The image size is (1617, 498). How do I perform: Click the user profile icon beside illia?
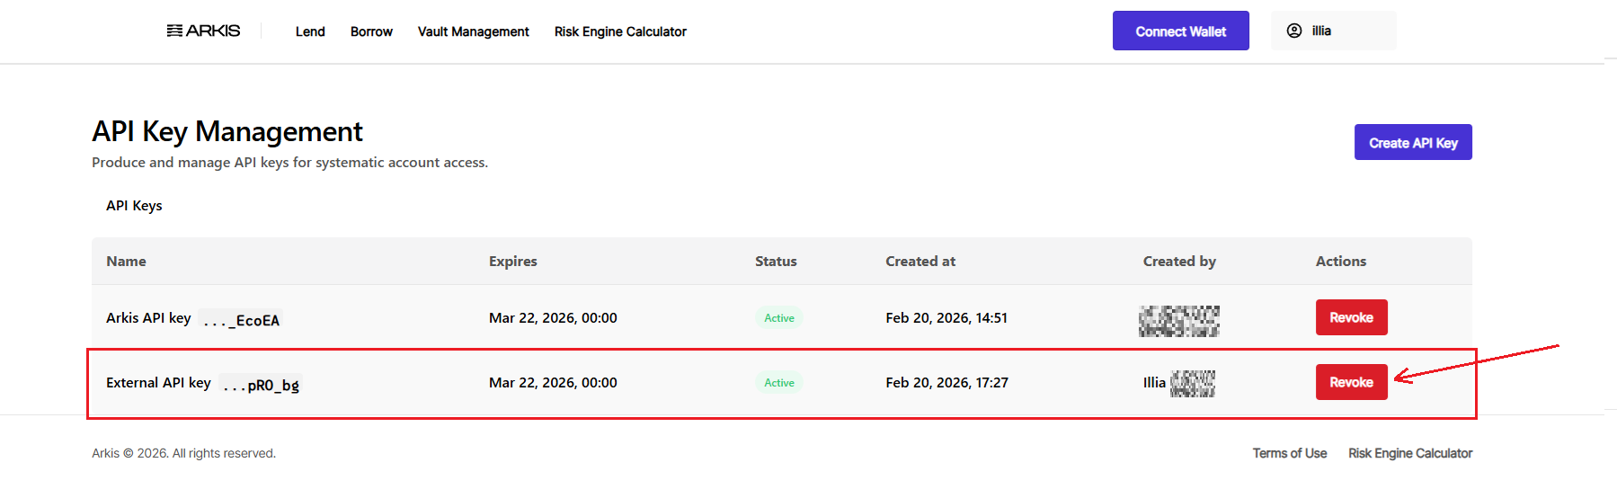click(1294, 31)
